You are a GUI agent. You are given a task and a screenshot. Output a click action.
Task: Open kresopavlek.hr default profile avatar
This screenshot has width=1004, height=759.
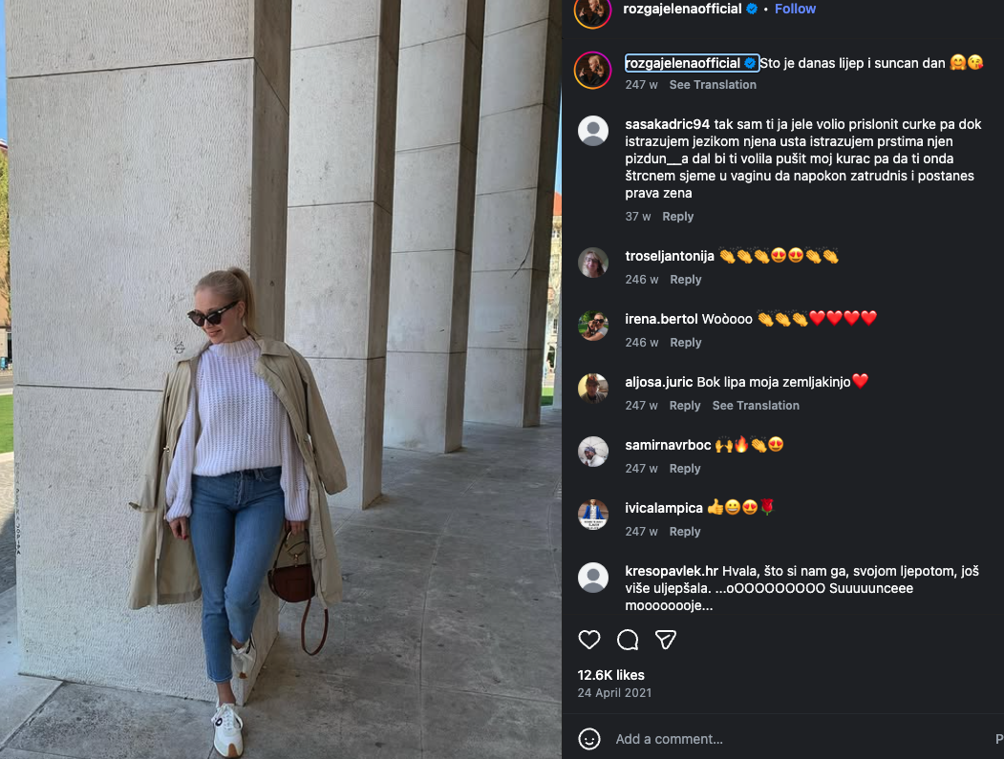tap(593, 578)
